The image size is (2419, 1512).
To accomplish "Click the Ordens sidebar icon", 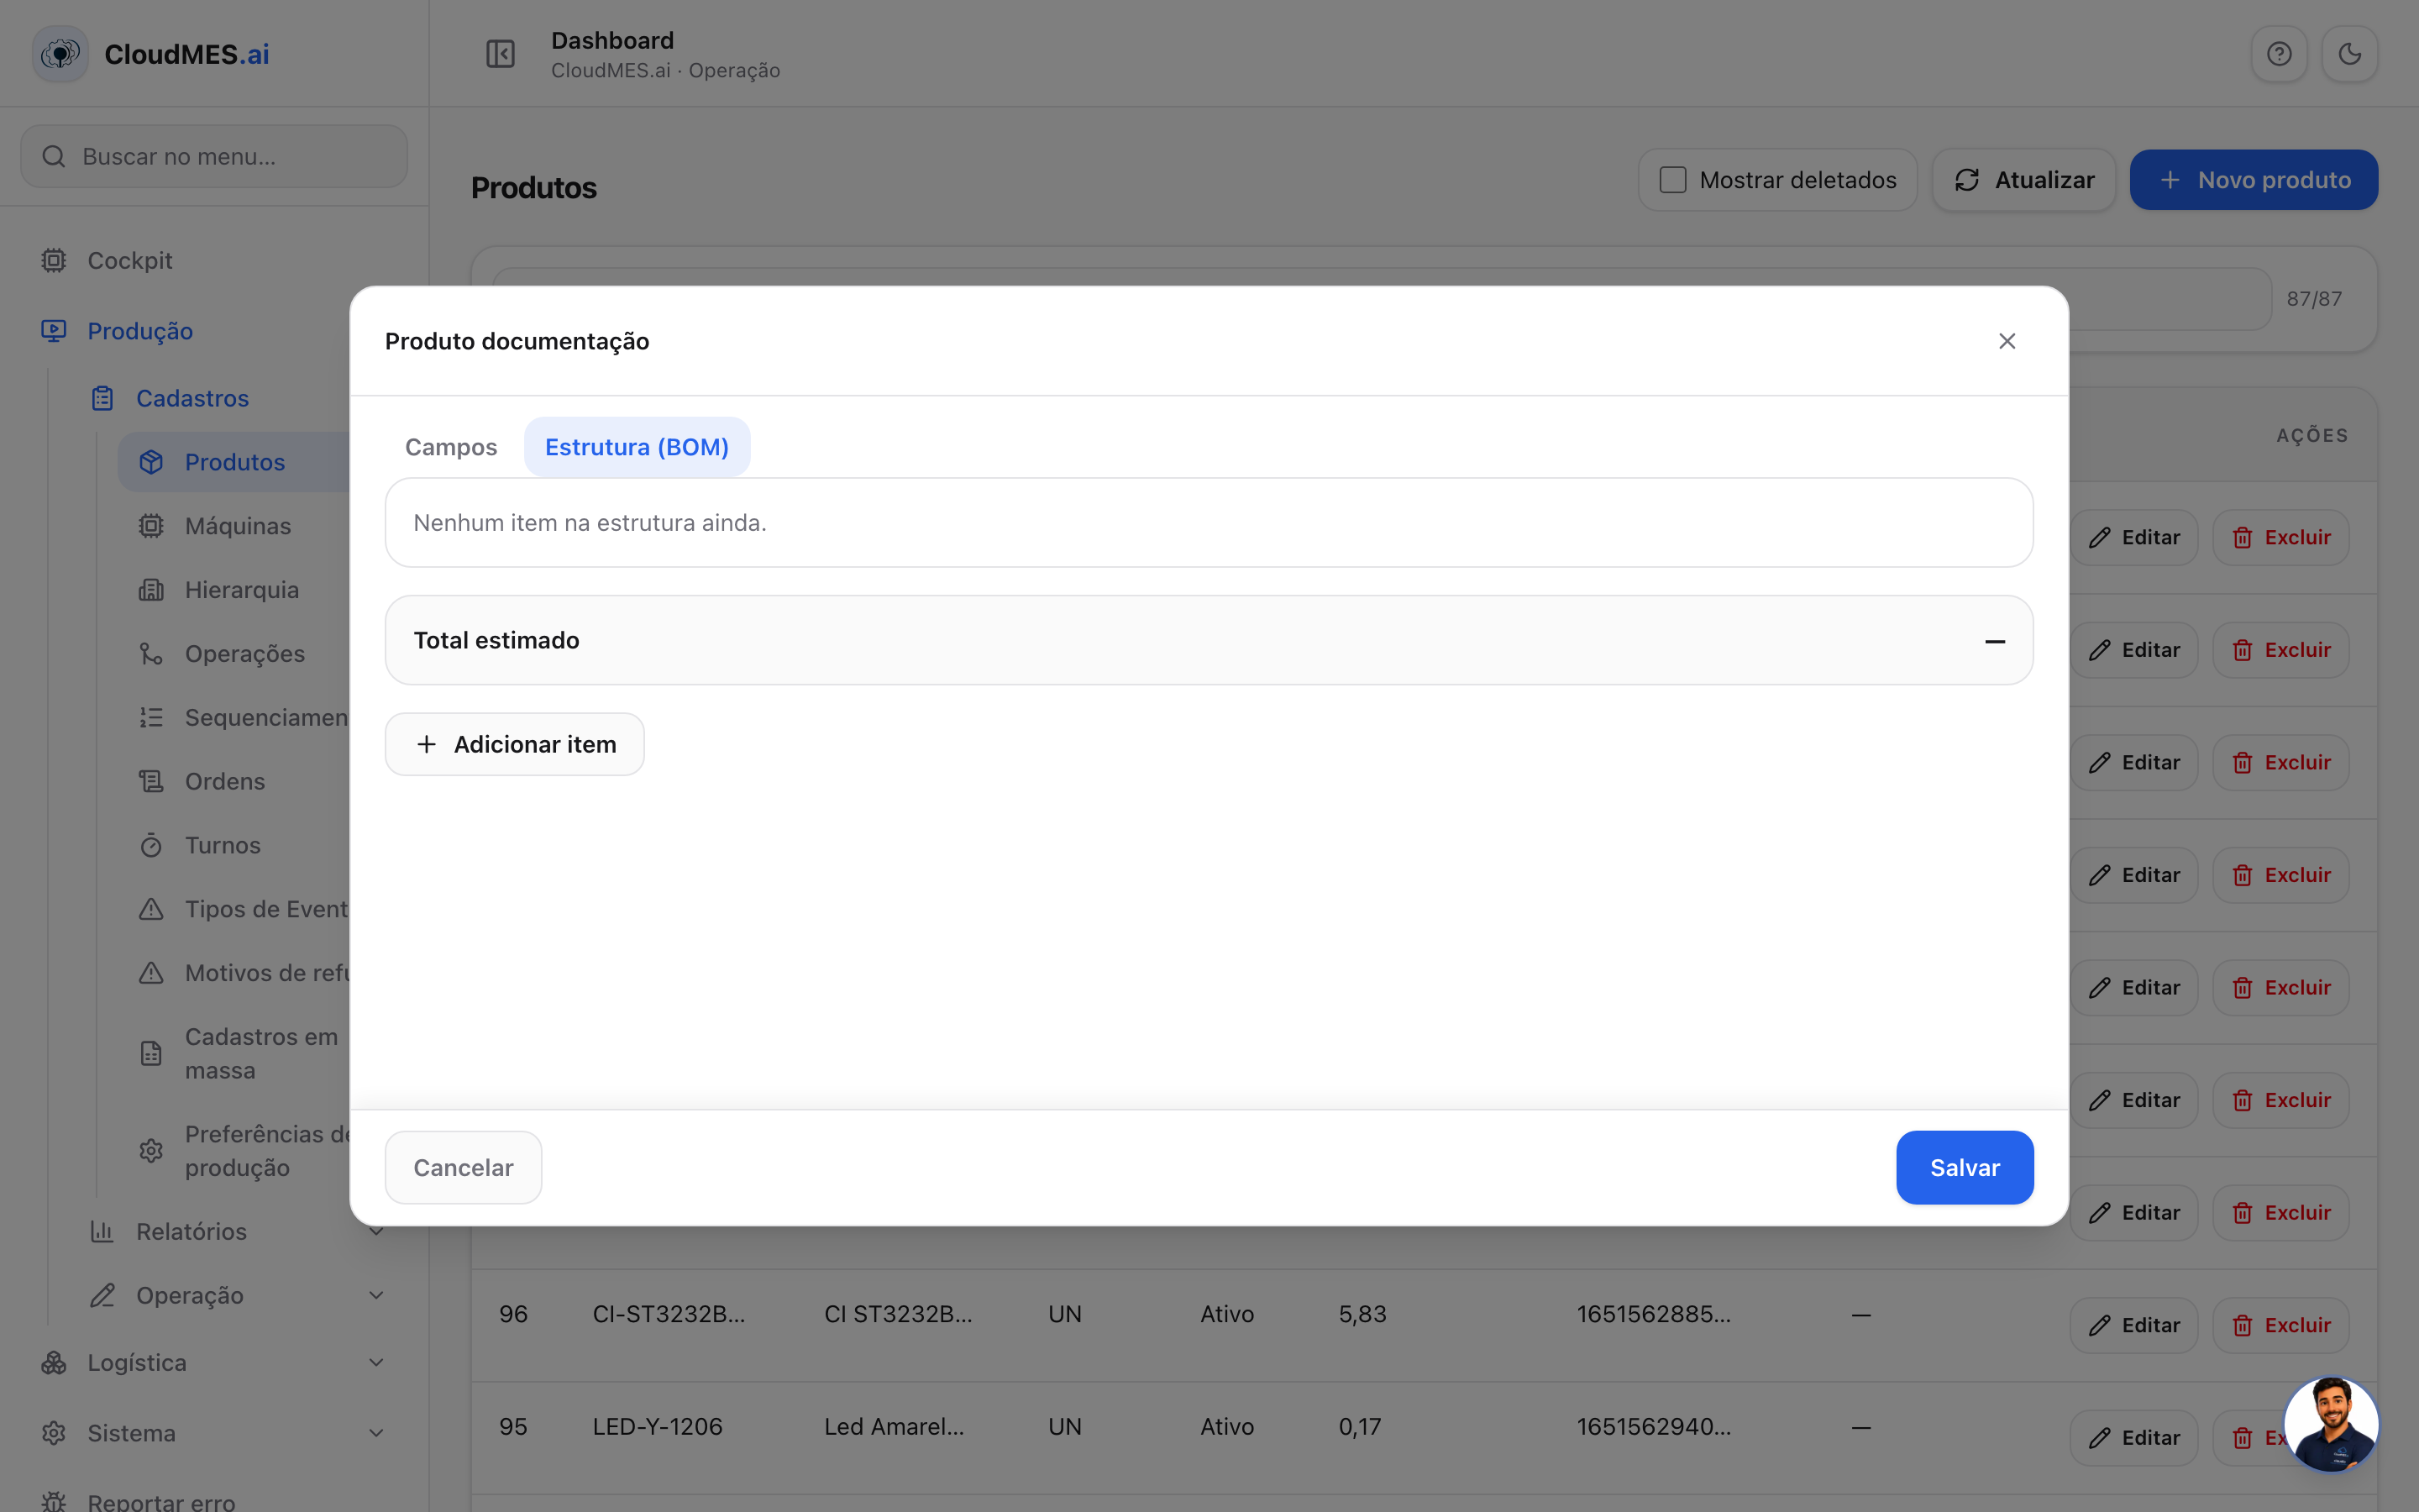I will (x=151, y=781).
